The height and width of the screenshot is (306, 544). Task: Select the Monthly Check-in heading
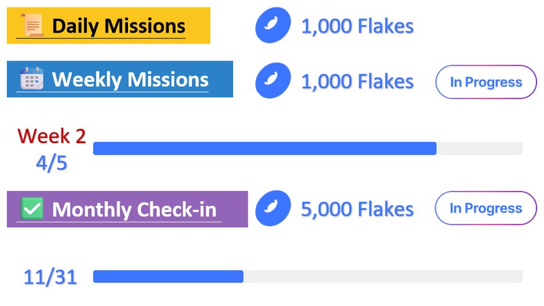(134, 210)
